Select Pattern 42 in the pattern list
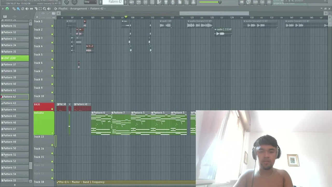 (x=15, y=97)
